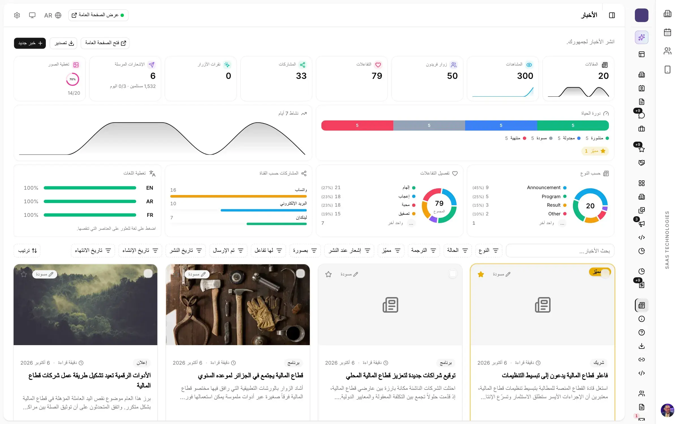Switch language with the AR globe button

(x=53, y=15)
